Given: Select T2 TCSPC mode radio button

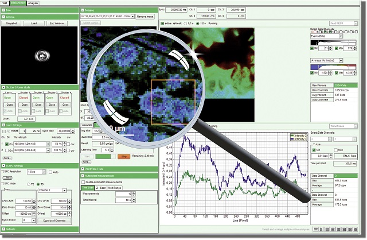Looking at the screenshot, I should click(29, 184).
